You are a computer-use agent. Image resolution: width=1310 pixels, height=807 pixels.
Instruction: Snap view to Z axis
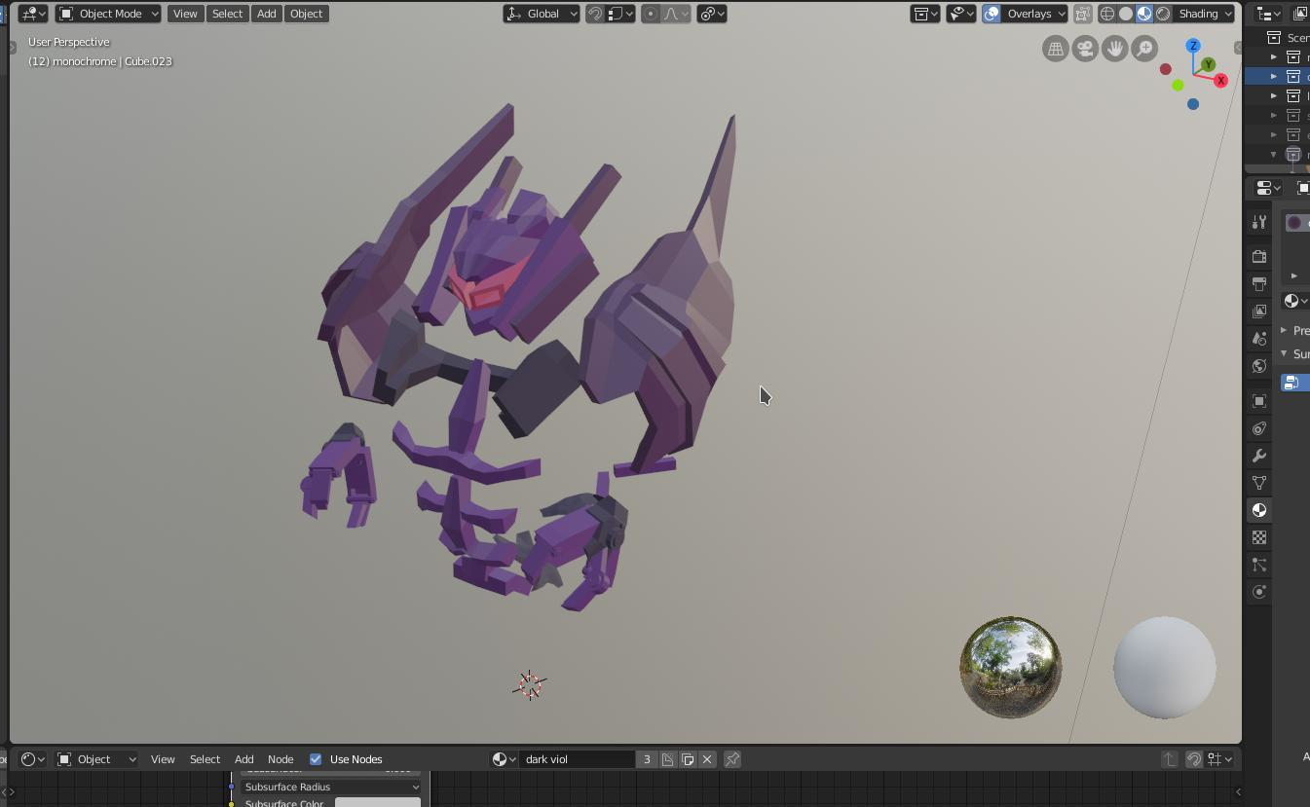click(x=1193, y=46)
